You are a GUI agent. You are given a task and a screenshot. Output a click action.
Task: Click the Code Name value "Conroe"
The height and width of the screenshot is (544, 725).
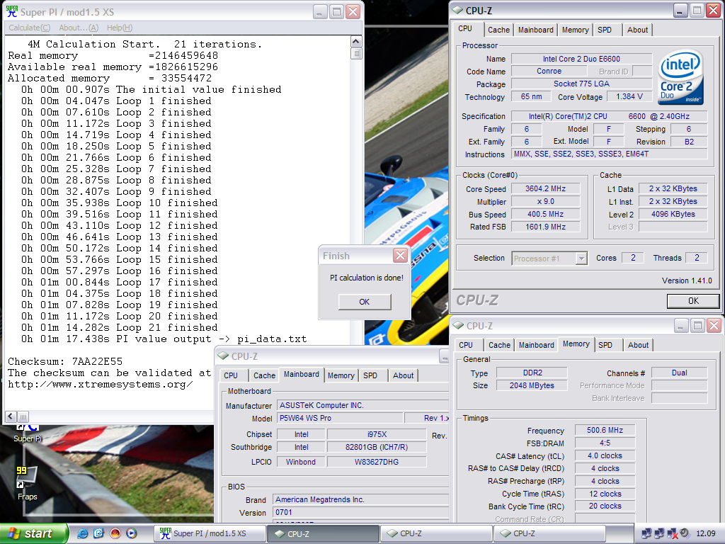coord(549,72)
